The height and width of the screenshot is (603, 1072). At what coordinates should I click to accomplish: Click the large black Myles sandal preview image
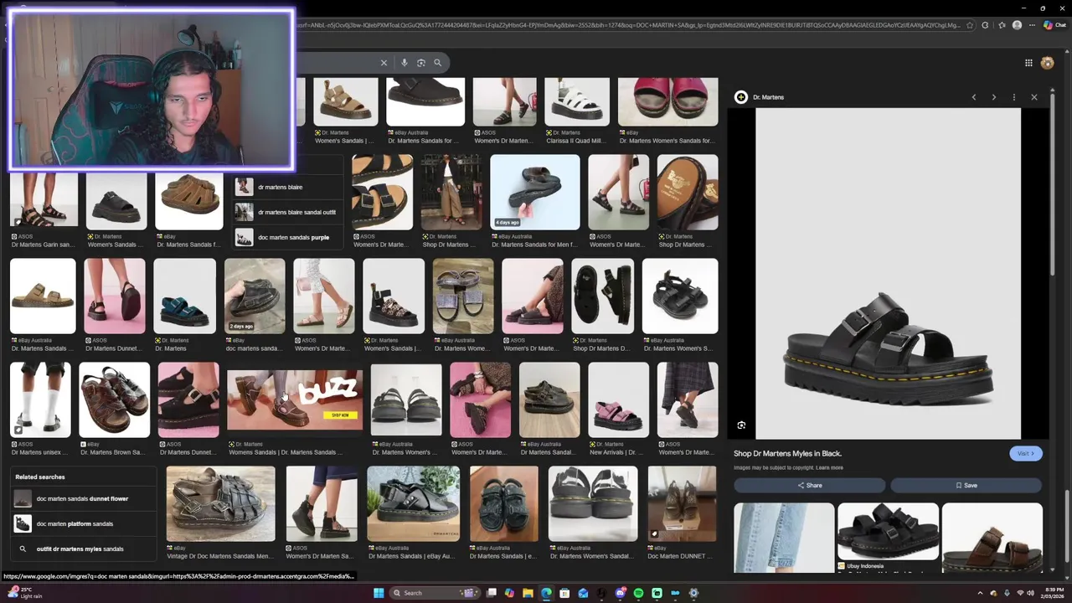coord(888,273)
